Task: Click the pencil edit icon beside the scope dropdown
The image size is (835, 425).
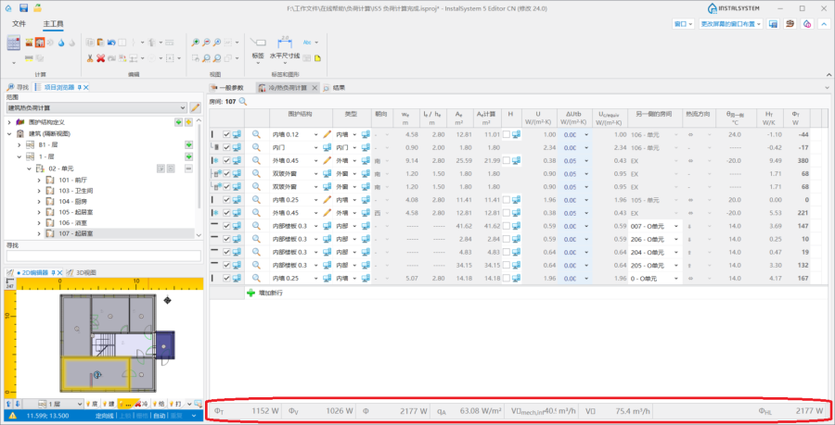Action: click(196, 108)
